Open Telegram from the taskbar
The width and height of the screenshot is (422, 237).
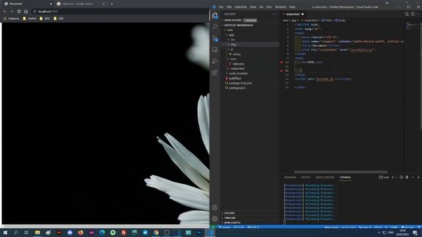[x=145, y=232]
